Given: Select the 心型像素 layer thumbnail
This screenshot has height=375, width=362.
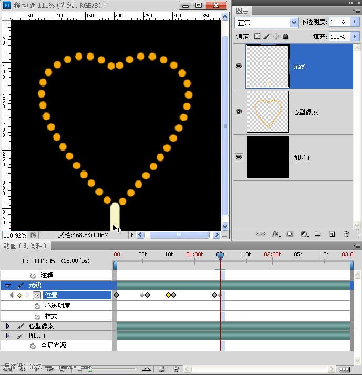Looking at the screenshot, I should (x=268, y=112).
